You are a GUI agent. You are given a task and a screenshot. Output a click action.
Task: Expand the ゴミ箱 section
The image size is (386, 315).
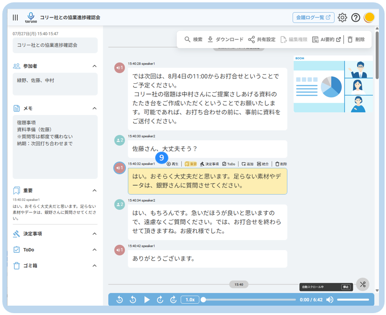(x=94, y=266)
